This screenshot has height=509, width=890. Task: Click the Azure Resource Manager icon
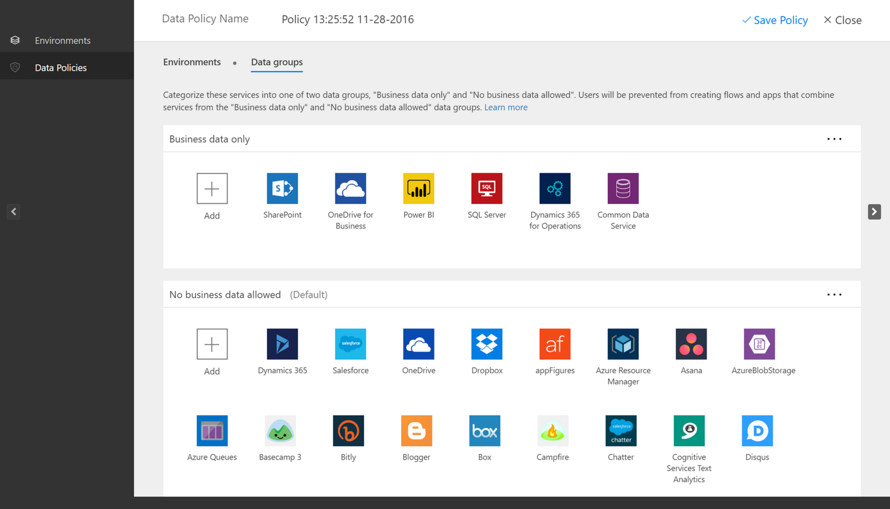pos(622,344)
